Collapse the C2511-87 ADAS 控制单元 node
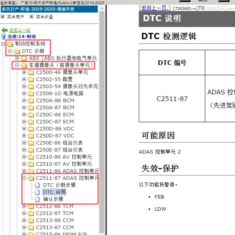235x235 pixels. point(24,178)
